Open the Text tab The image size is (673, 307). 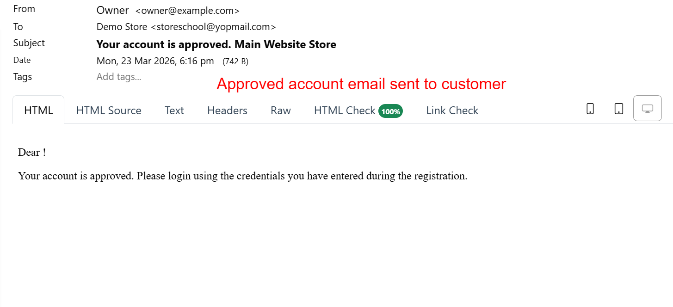pos(174,111)
